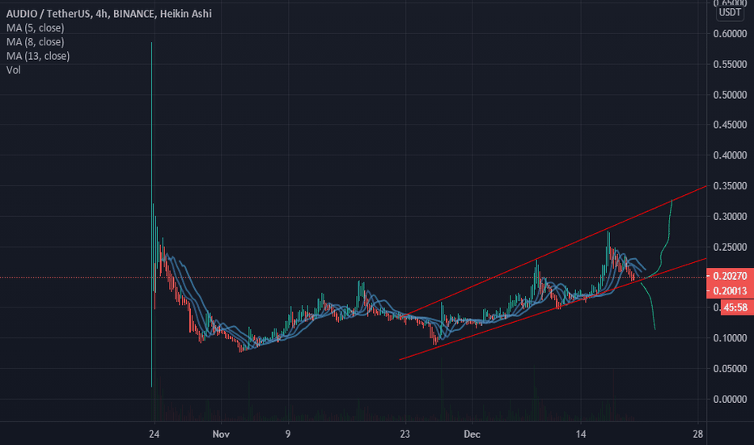Click the 14 date label on time axis

pyautogui.click(x=581, y=434)
